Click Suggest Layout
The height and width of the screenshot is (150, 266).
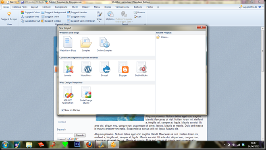coord(30,21)
